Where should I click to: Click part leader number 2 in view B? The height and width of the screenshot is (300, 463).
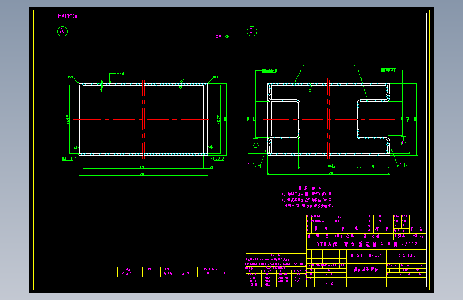pos(354,66)
